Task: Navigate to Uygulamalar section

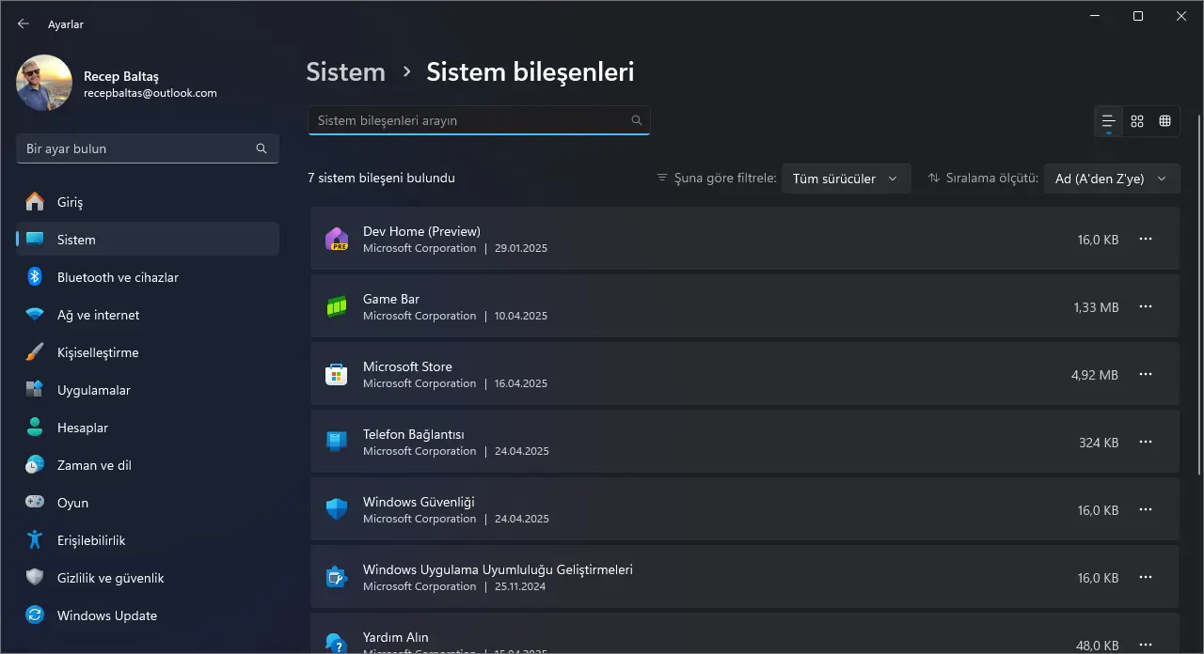Action: 148,390
